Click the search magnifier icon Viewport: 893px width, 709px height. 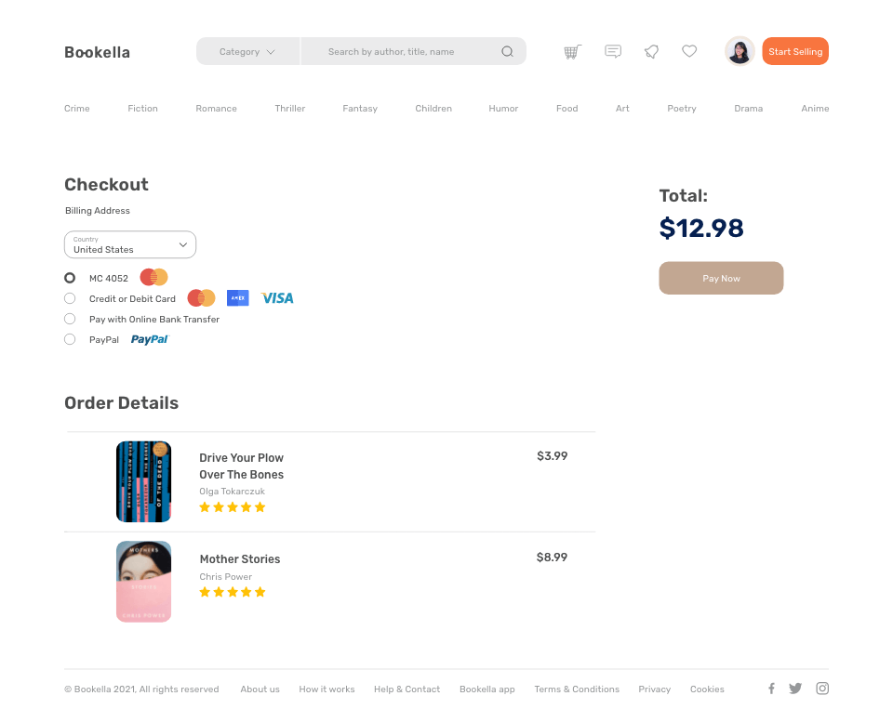pyautogui.click(x=507, y=52)
